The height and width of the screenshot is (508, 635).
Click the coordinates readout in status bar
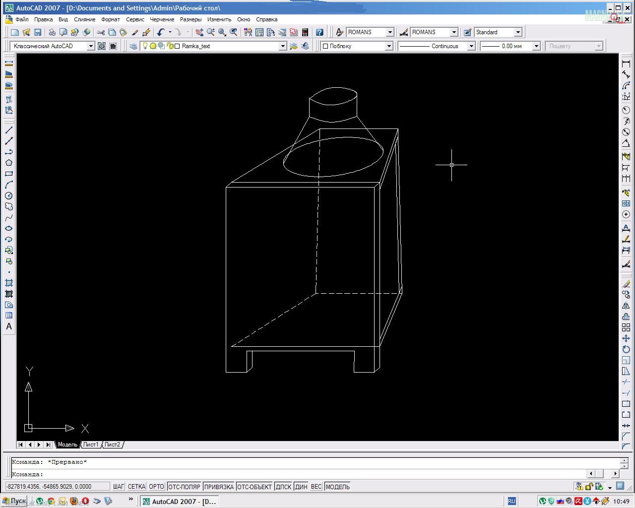point(57,487)
